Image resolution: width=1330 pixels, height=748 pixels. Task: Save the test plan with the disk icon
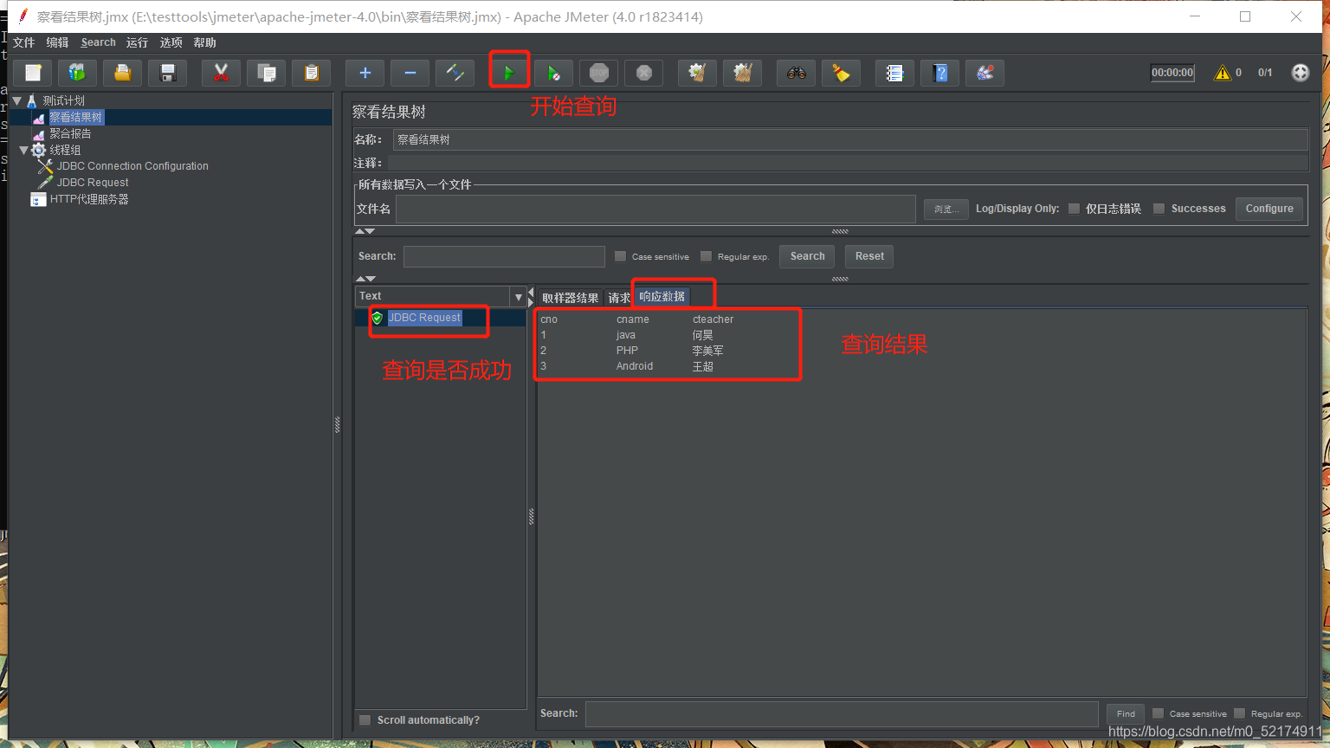(168, 74)
